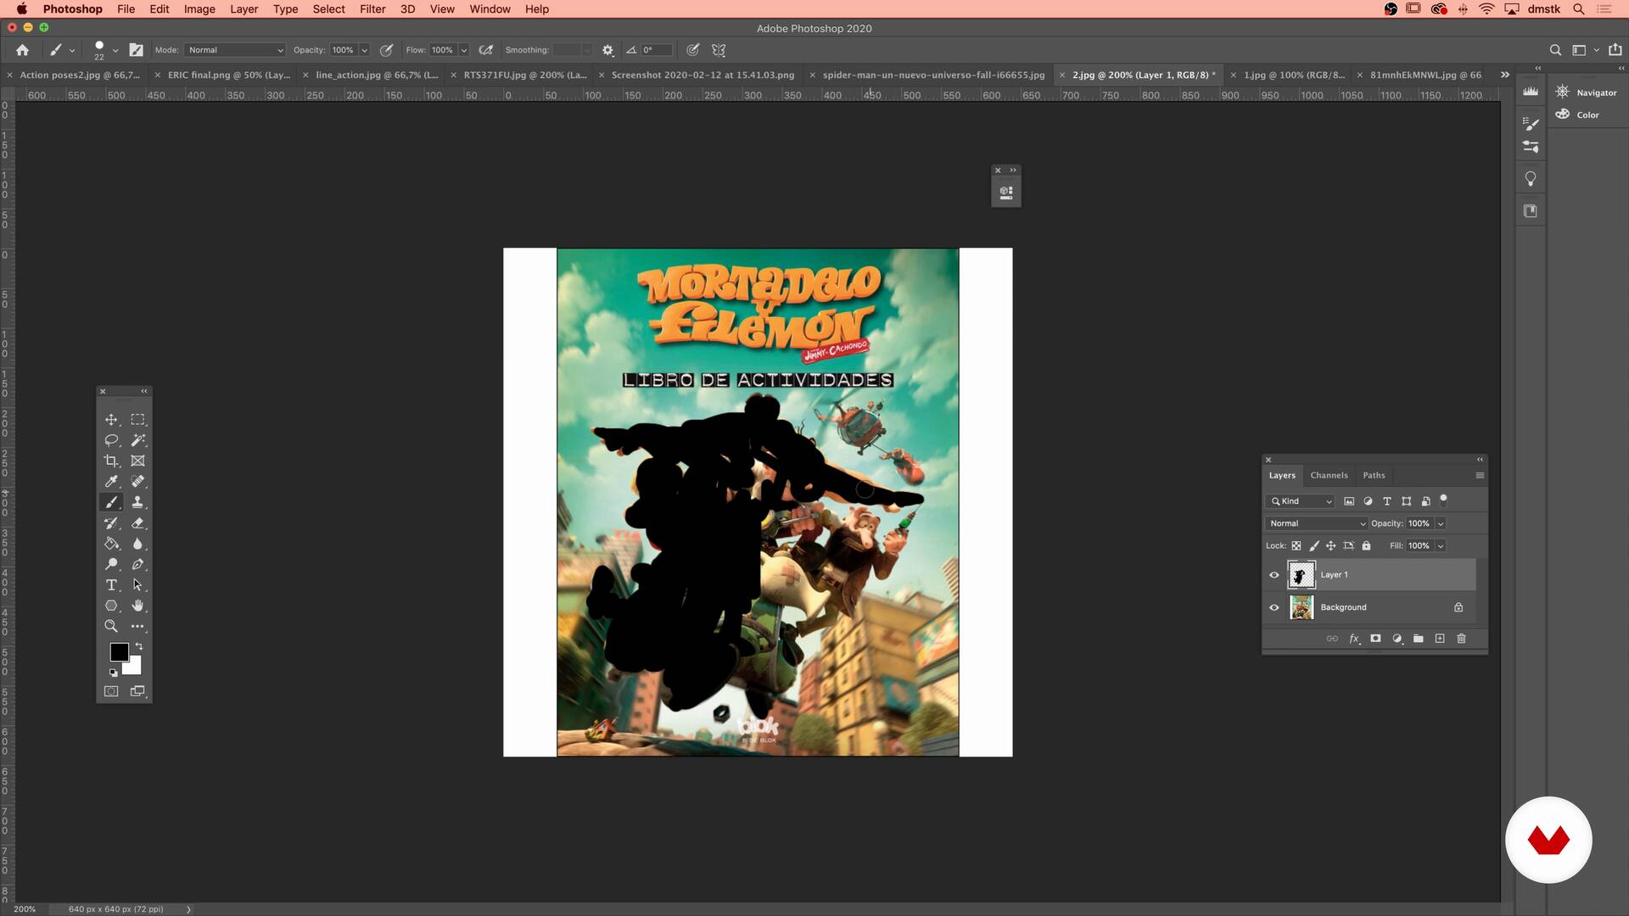Click the black foreground color swatch
This screenshot has height=916, width=1629.
(119, 651)
